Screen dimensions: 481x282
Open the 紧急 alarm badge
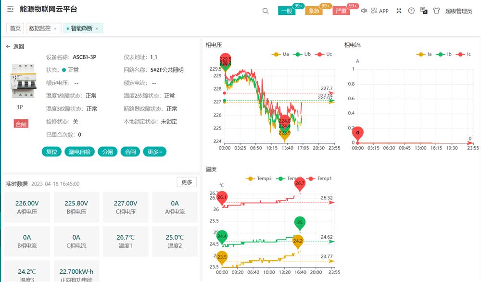click(x=314, y=11)
